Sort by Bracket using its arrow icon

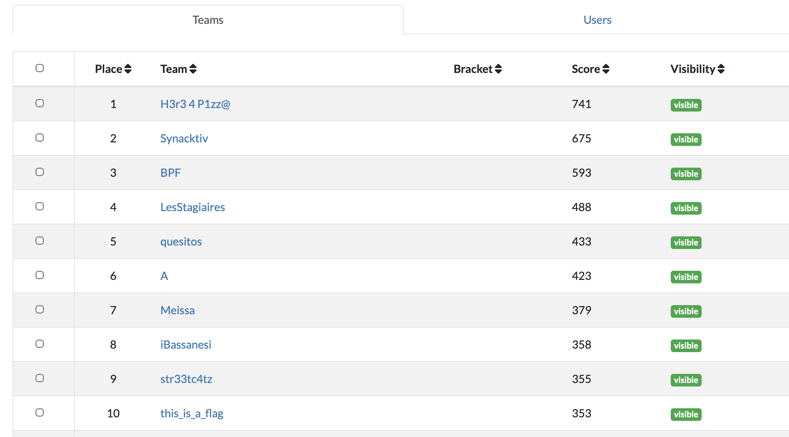[x=498, y=69]
